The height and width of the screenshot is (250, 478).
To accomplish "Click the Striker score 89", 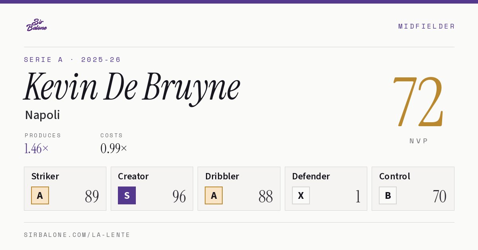I will pyautogui.click(x=92, y=196).
